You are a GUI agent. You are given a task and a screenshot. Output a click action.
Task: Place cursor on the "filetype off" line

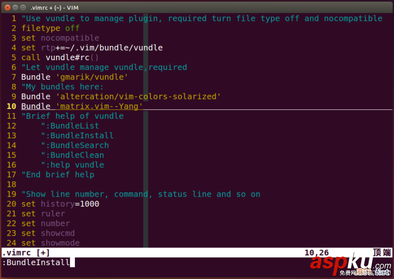point(51,28)
